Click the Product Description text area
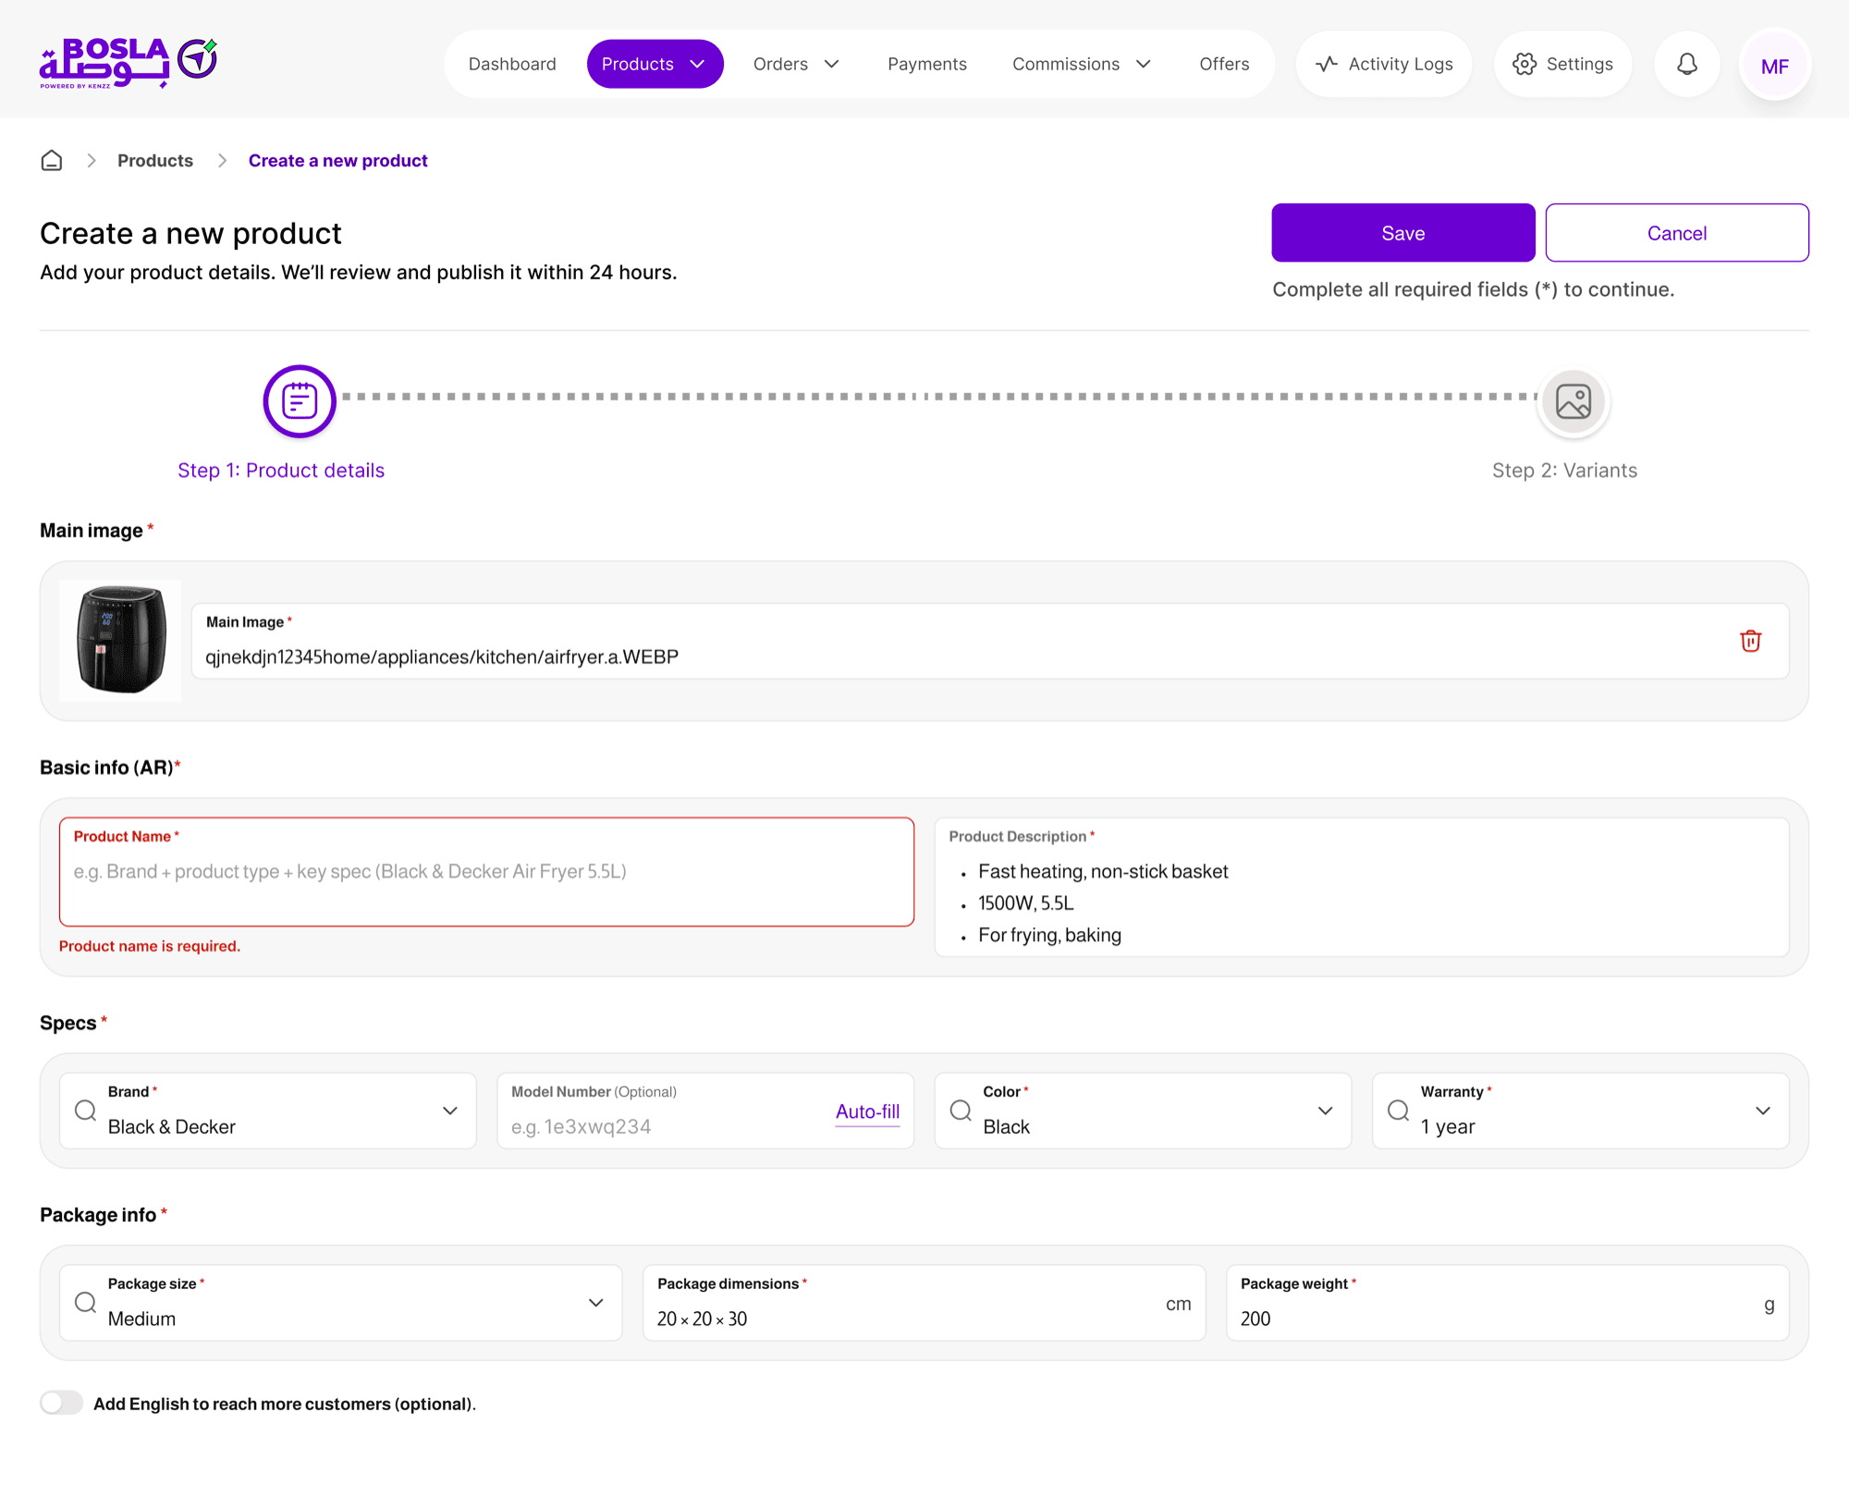Viewport: 1849px width, 1497px height. (x=1362, y=887)
